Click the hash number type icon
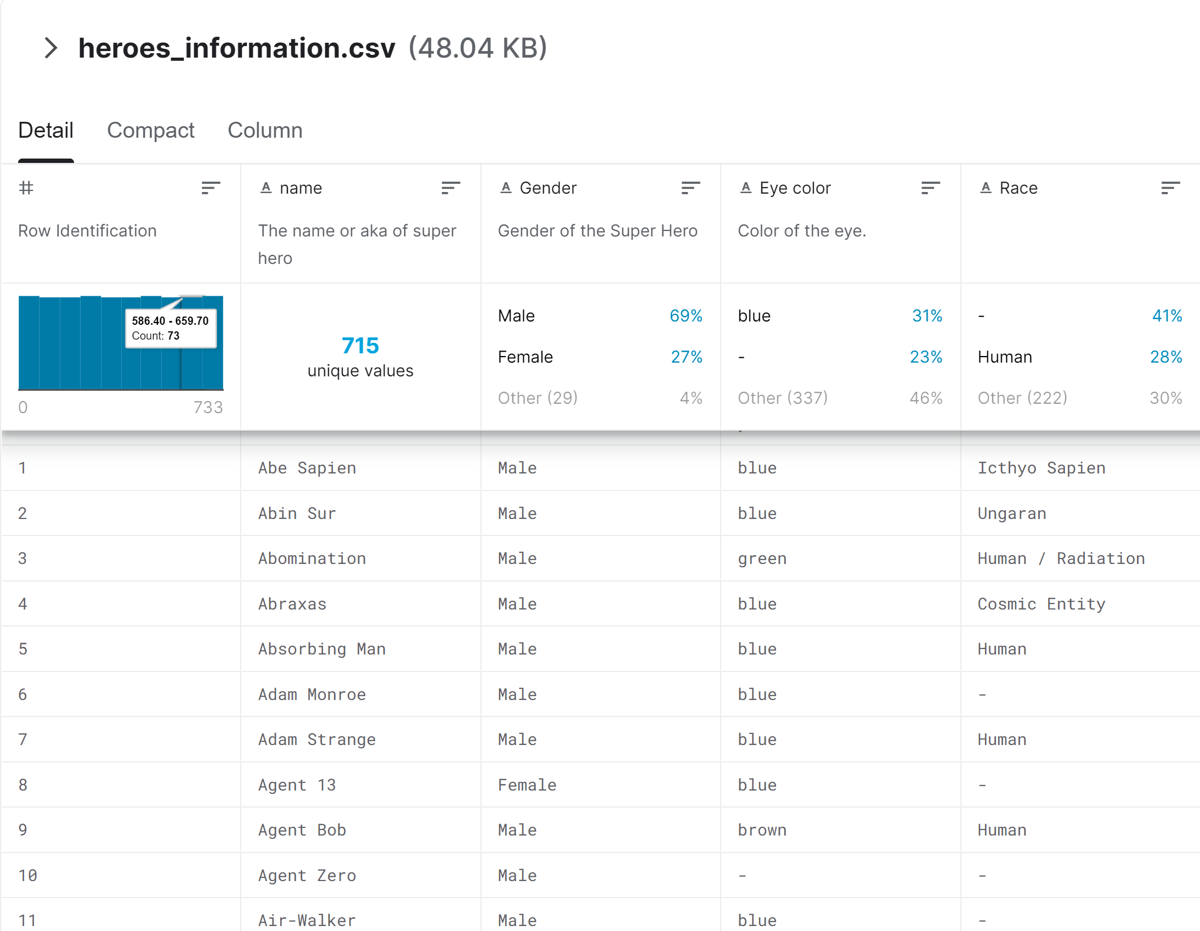 (x=26, y=188)
